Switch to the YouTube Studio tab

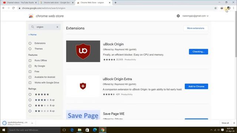pyautogui.click(x=19, y=3)
